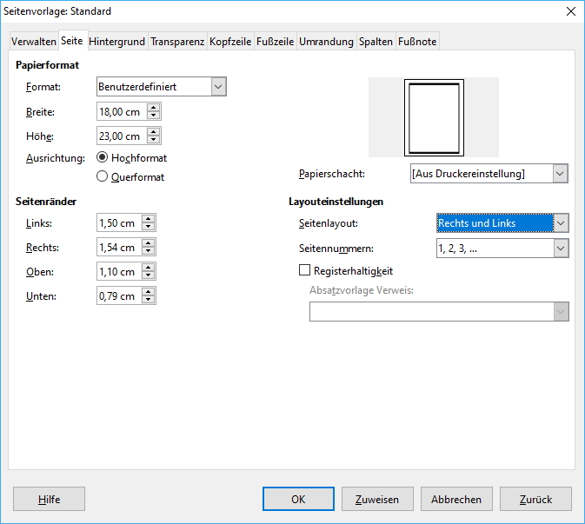Decrease Unten margin with down arrow
The image size is (585, 524).
tap(149, 300)
